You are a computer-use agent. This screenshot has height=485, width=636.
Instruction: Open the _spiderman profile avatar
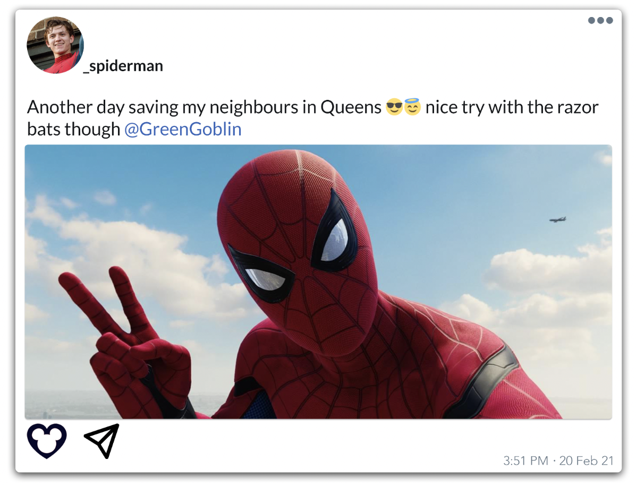(x=55, y=45)
